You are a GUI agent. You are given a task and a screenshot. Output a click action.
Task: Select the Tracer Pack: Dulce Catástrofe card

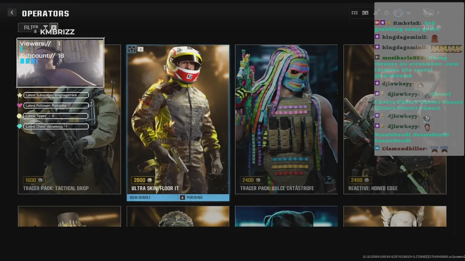point(286,119)
